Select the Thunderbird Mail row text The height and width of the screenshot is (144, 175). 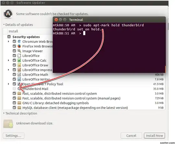tap(35, 89)
